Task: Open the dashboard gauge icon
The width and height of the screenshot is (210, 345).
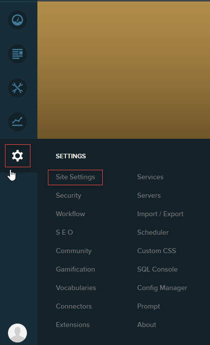Action: point(17,20)
